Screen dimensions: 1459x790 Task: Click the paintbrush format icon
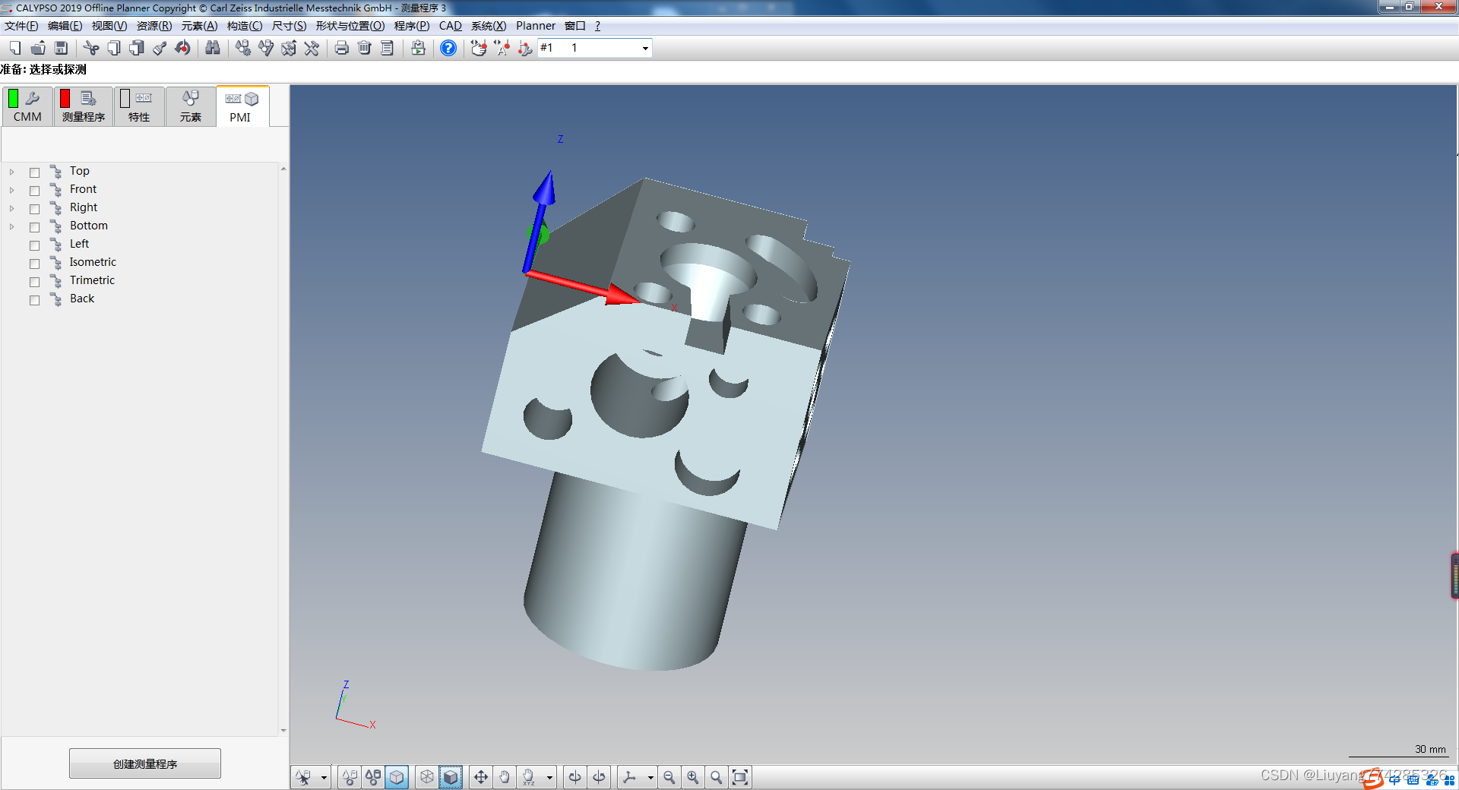click(160, 48)
